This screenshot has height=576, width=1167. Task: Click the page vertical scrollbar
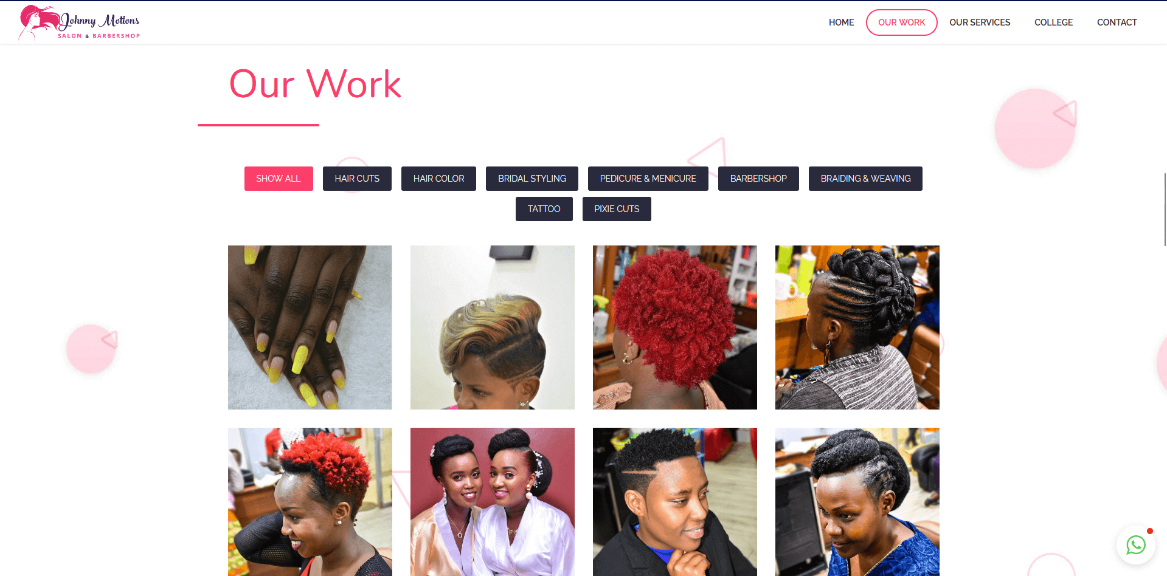1165,209
